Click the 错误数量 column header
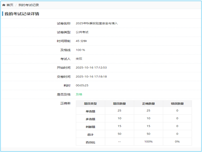 point(177,104)
